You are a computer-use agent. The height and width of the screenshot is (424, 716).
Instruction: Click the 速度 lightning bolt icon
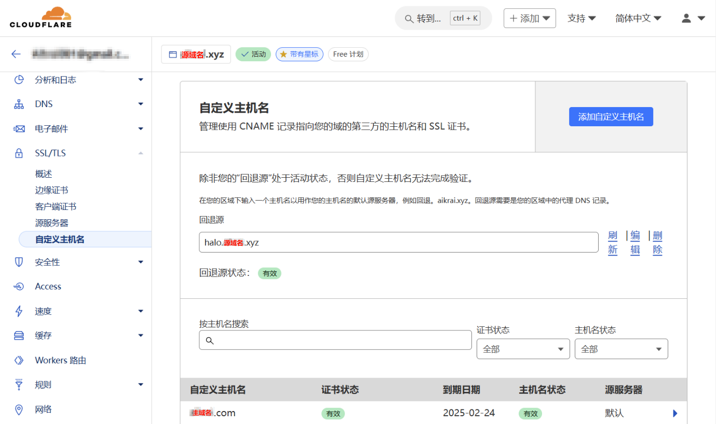19,311
